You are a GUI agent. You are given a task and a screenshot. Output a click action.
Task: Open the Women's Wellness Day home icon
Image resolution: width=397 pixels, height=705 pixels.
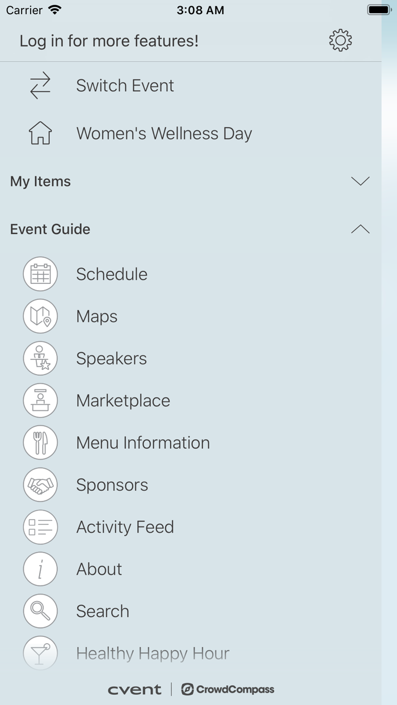(x=40, y=133)
